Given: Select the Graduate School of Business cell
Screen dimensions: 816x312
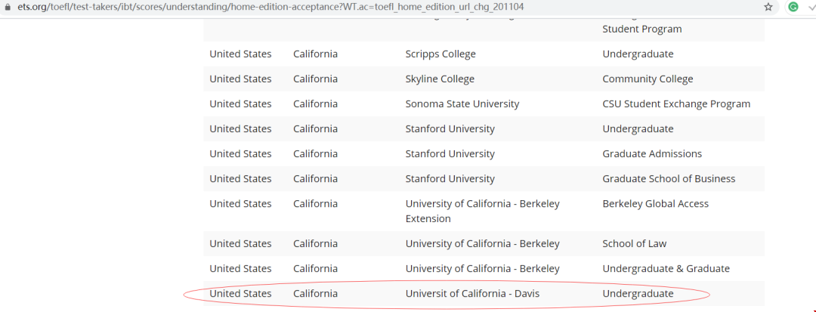Looking at the screenshot, I should [669, 179].
